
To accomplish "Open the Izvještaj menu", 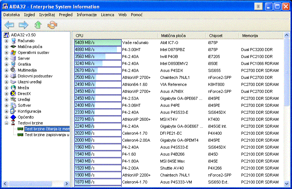I will click(x=47, y=15).
